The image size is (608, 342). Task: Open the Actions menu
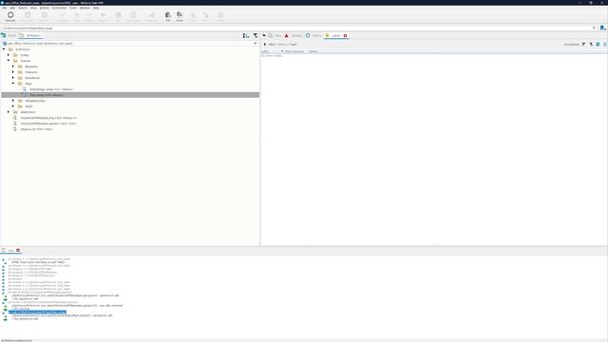click(x=45, y=8)
